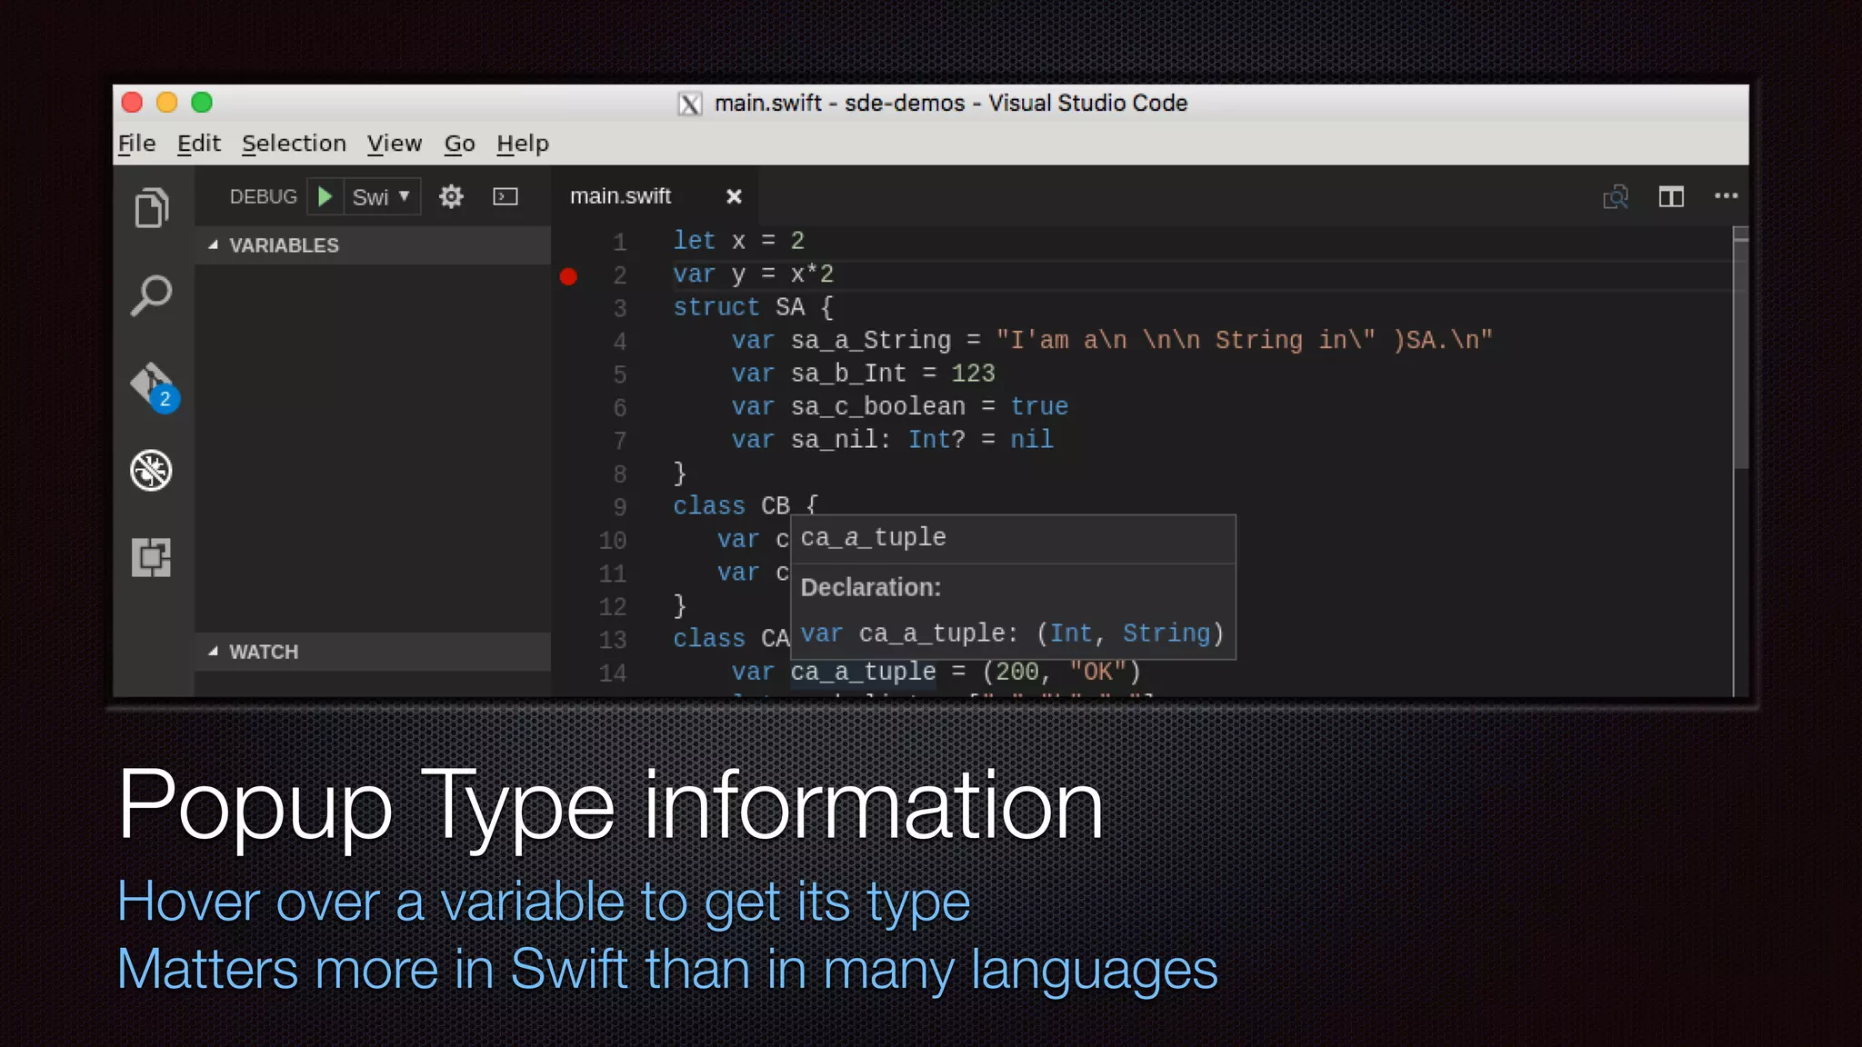Viewport: 1862px width, 1047px height.
Task: Open the Selection menu
Action: pyautogui.click(x=294, y=144)
